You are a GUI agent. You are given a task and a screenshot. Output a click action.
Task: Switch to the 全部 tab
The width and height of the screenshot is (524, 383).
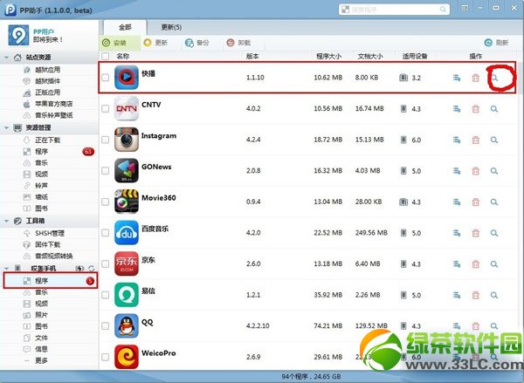tap(125, 27)
